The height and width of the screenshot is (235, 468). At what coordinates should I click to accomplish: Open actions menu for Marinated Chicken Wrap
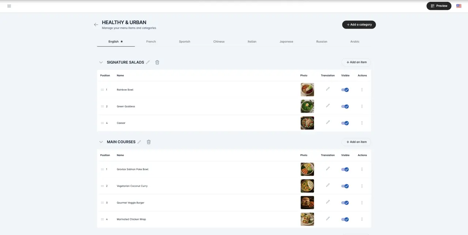362,219
